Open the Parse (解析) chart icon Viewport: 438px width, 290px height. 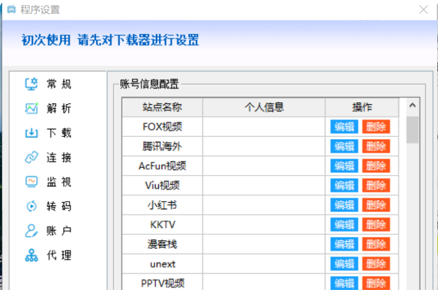32,109
